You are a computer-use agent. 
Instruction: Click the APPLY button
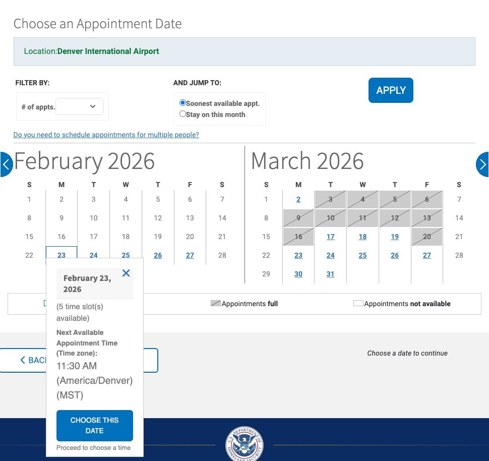pyautogui.click(x=391, y=90)
